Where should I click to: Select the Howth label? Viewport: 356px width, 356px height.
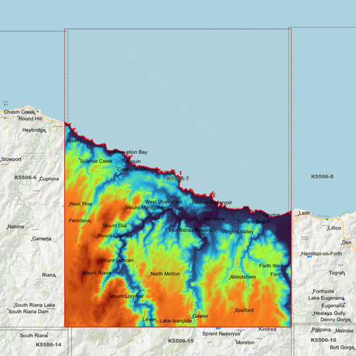pos(73,140)
